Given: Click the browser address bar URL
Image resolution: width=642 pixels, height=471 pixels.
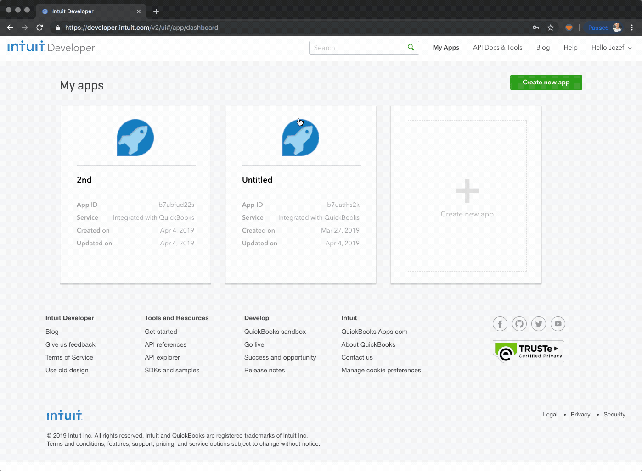Looking at the screenshot, I should pos(141,28).
